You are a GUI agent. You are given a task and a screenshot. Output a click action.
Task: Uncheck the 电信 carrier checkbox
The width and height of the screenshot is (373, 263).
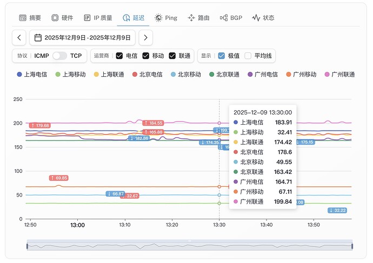[119, 56]
